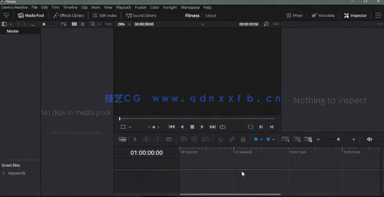This screenshot has height=197, width=384.
Task: Toggle Linked Selection with the chain icon
Action: (x=232, y=139)
